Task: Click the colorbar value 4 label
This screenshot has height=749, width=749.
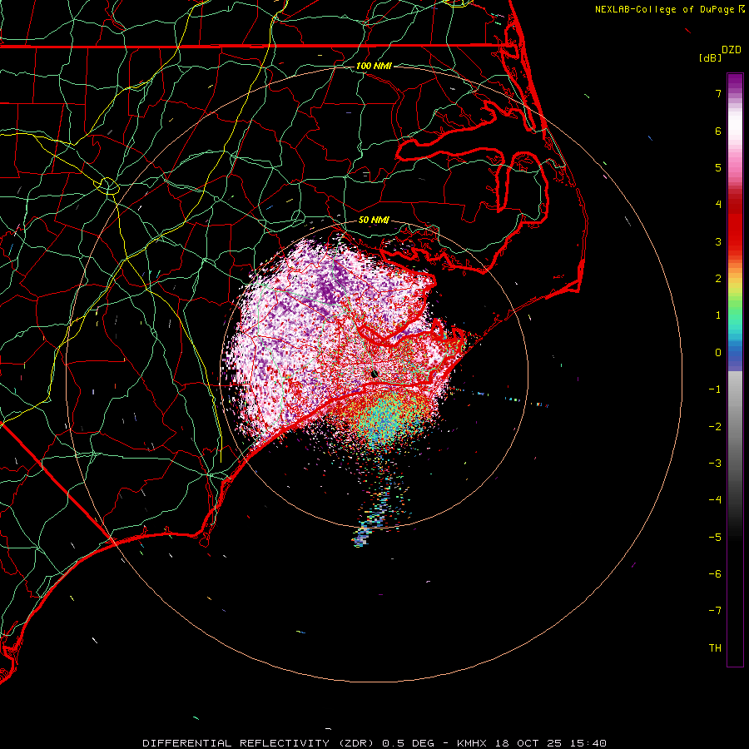Action: [x=718, y=205]
